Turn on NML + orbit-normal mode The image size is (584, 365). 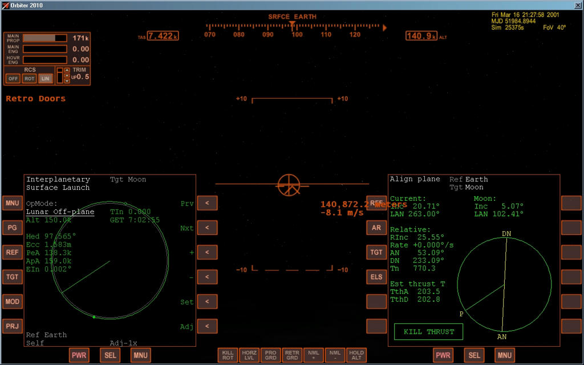(x=314, y=355)
